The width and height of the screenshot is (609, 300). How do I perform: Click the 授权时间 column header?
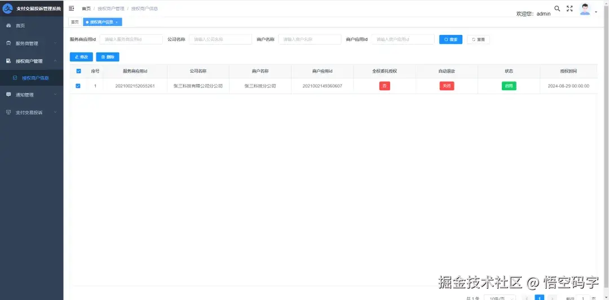568,71
